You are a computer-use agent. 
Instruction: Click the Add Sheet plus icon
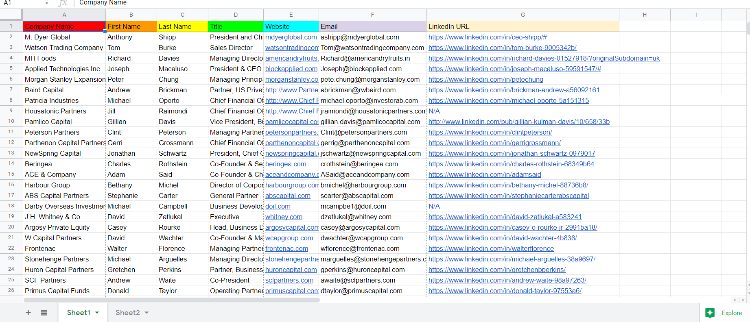coord(28,312)
